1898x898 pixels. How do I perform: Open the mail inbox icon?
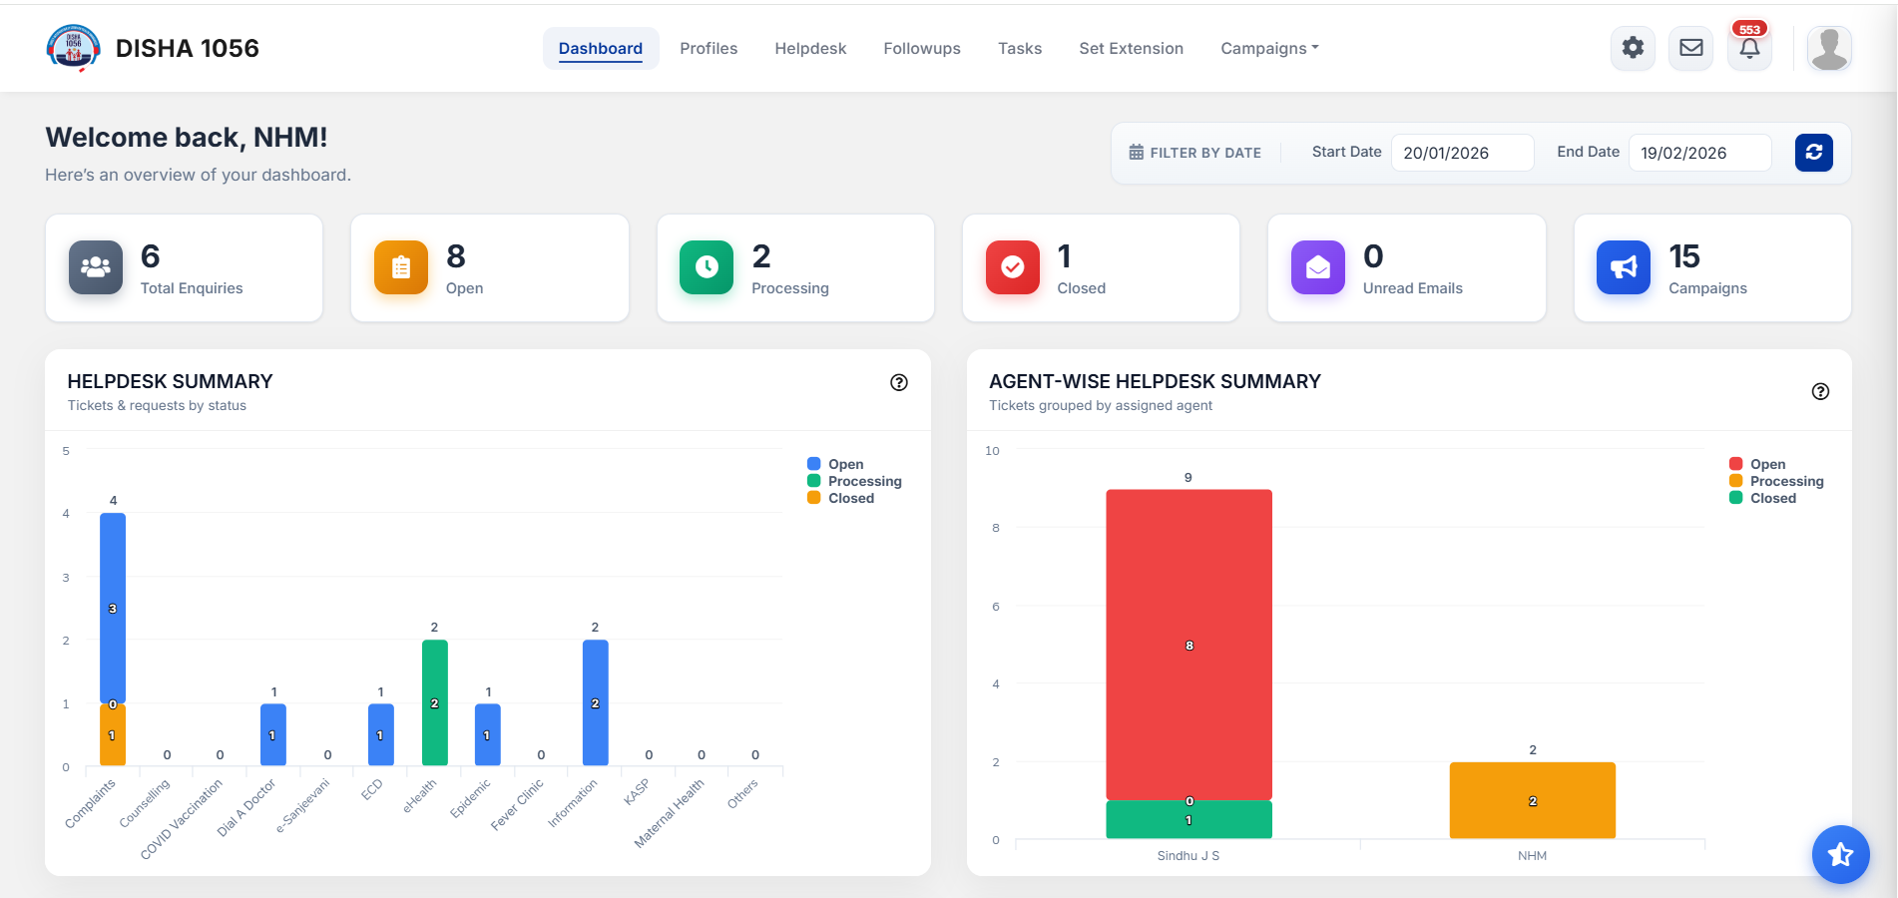(1690, 47)
